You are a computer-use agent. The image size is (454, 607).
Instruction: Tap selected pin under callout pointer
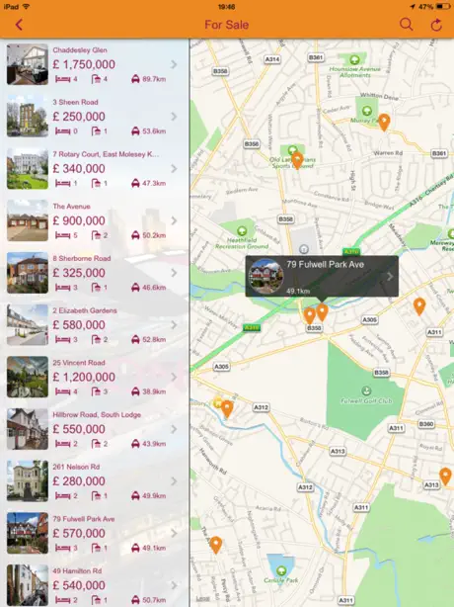coord(322,312)
